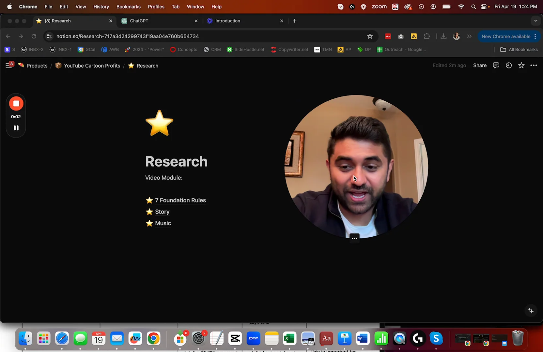This screenshot has width=543, height=352.
Task: Open the GCal bookmark
Action: tap(86, 50)
